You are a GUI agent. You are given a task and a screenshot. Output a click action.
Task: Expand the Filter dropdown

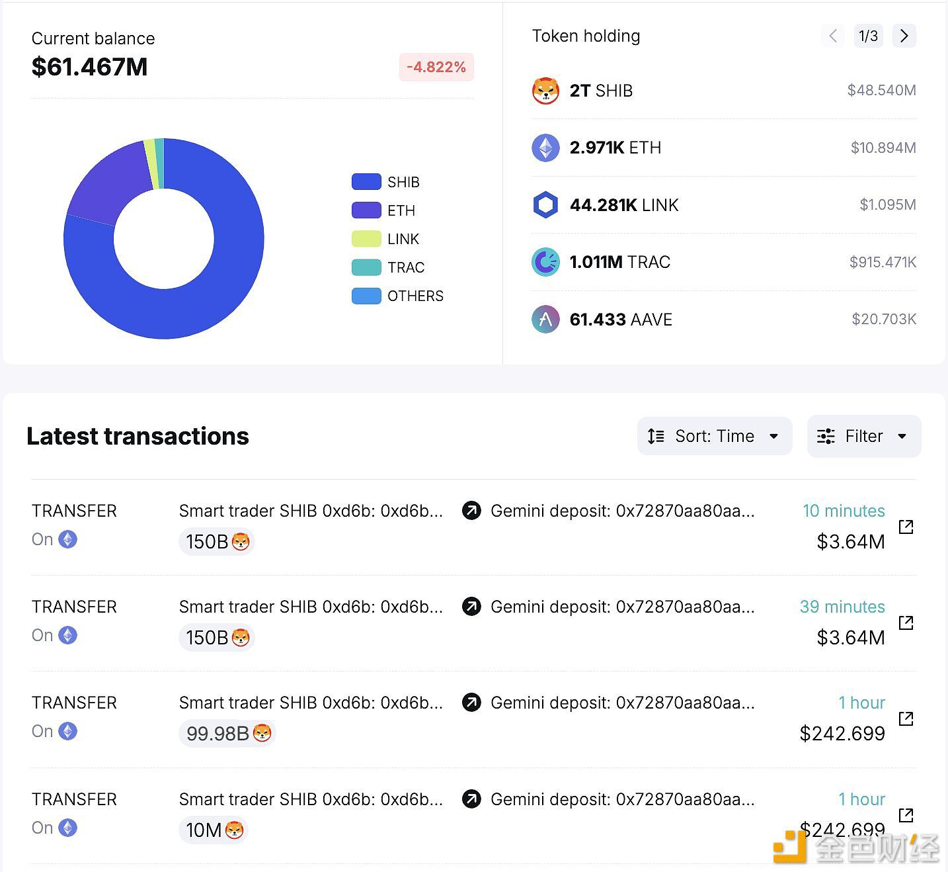click(863, 436)
